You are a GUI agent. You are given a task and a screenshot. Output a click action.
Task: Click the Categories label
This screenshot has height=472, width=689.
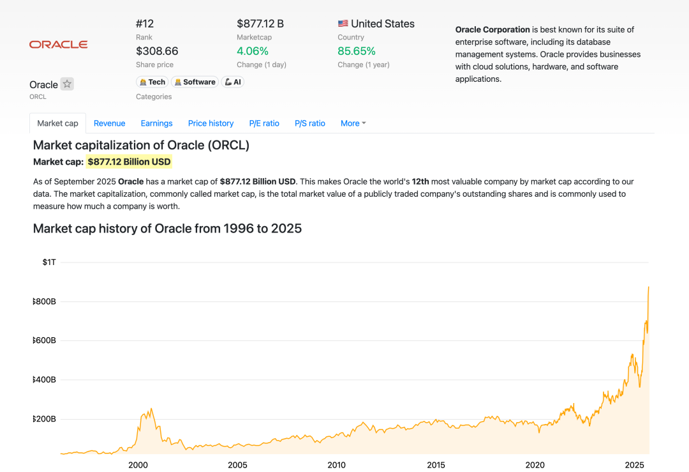(154, 97)
